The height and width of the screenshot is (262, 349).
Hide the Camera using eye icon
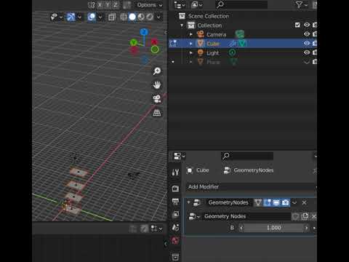tap(307, 34)
